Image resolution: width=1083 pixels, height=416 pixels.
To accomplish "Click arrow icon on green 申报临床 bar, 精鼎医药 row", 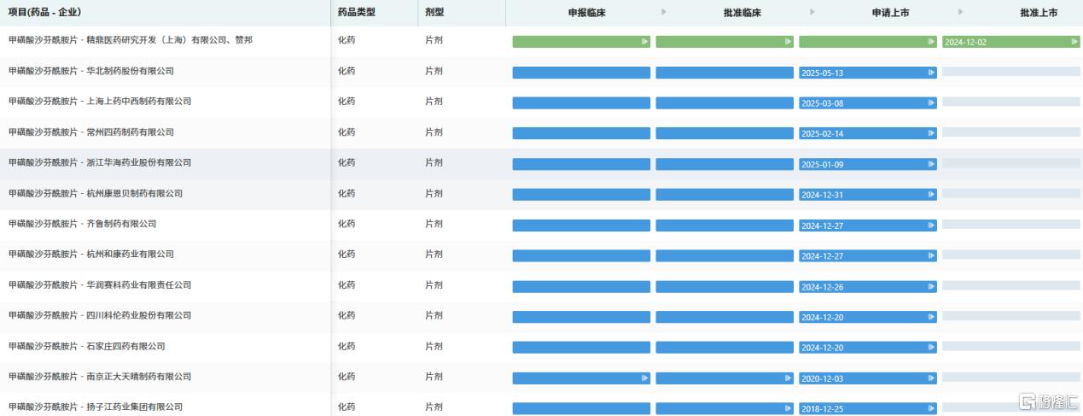I will 644,41.
